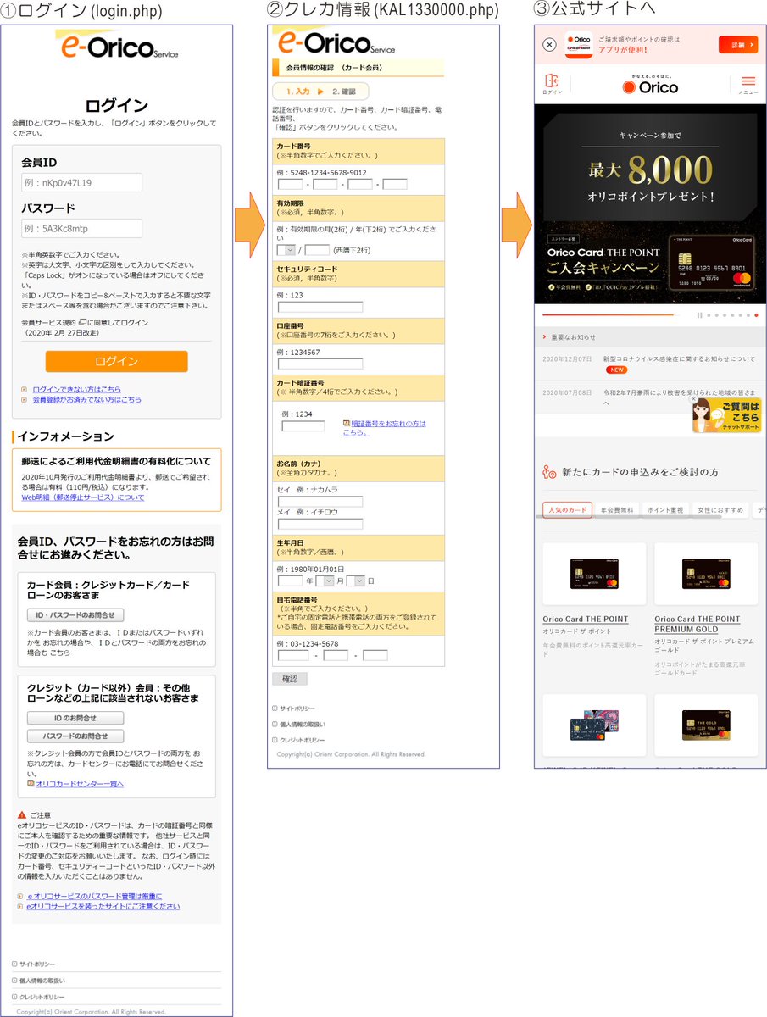Open the birth day 日 dropdown
Image resolution: width=767 pixels, height=1017 pixels.
pyautogui.click(x=356, y=581)
